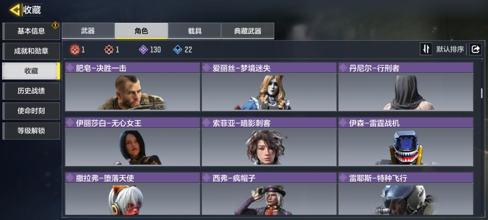This screenshot has width=488, height=220.
Task: Switch to the 载具 tab
Action: tap(195, 31)
